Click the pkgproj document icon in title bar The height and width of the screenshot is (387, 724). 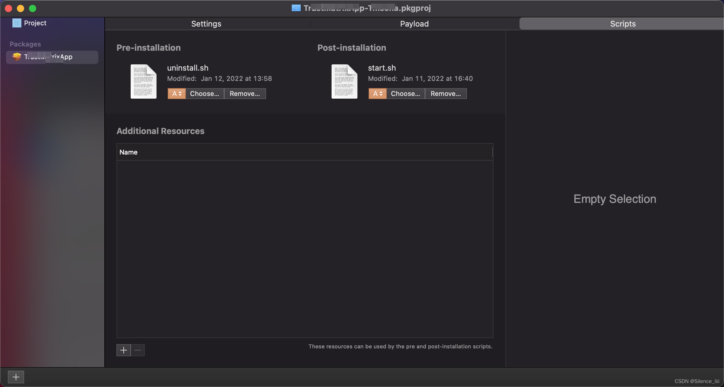coord(296,8)
